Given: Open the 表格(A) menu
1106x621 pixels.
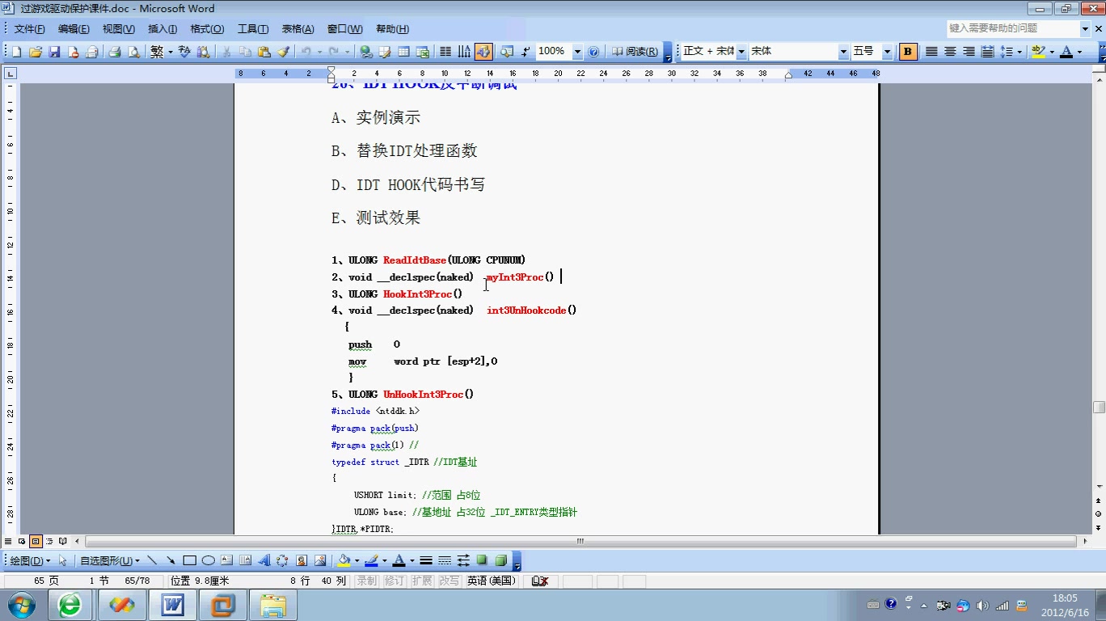Looking at the screenshot, I should [298, 29].
